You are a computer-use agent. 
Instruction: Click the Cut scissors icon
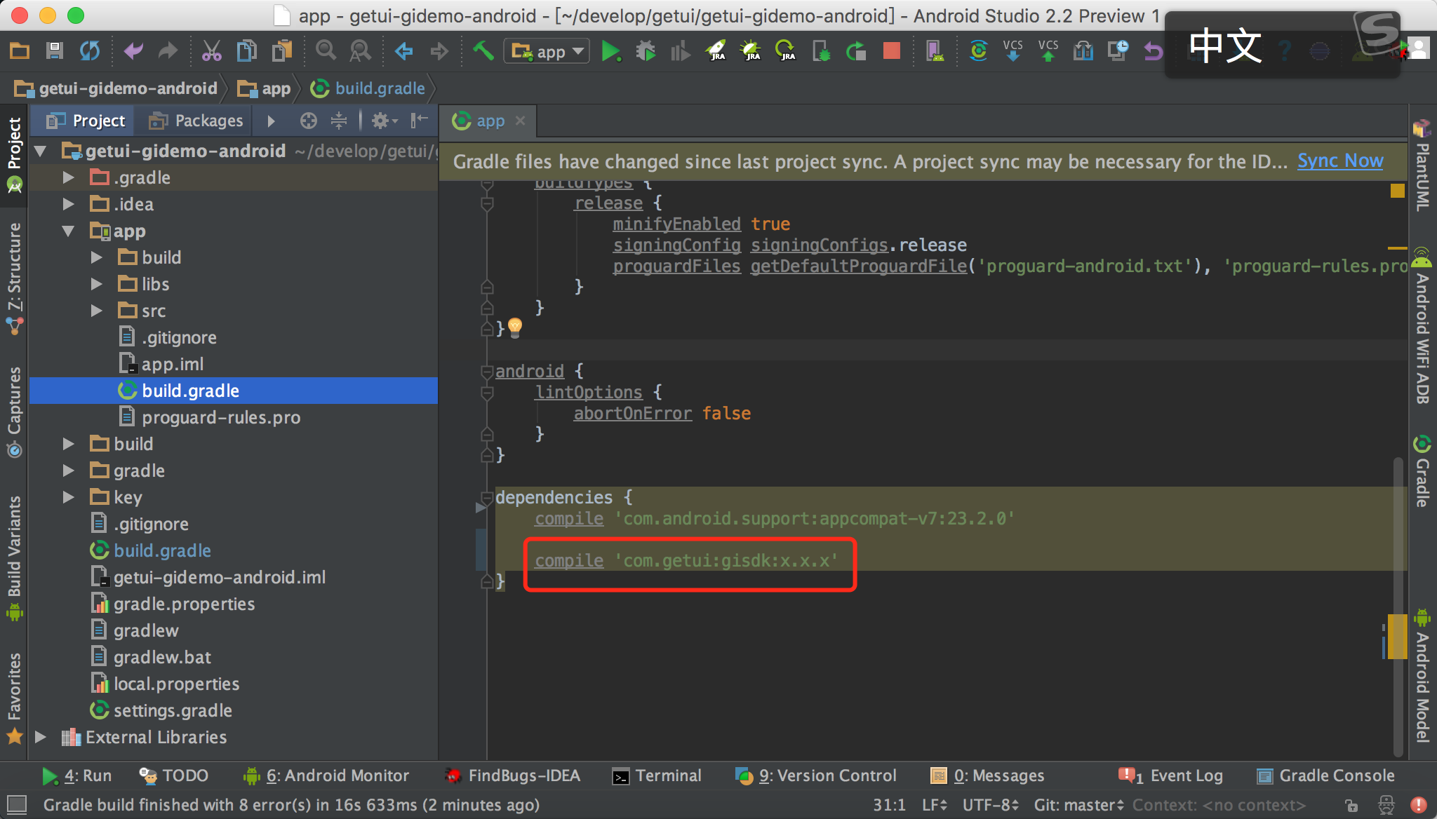tap(211, 51)
